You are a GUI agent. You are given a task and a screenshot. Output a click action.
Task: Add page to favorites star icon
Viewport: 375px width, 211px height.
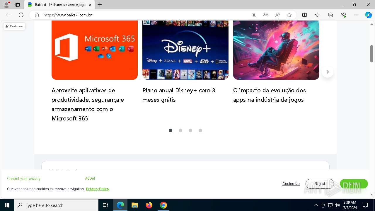pyautogui.click(x=289, y=15)
